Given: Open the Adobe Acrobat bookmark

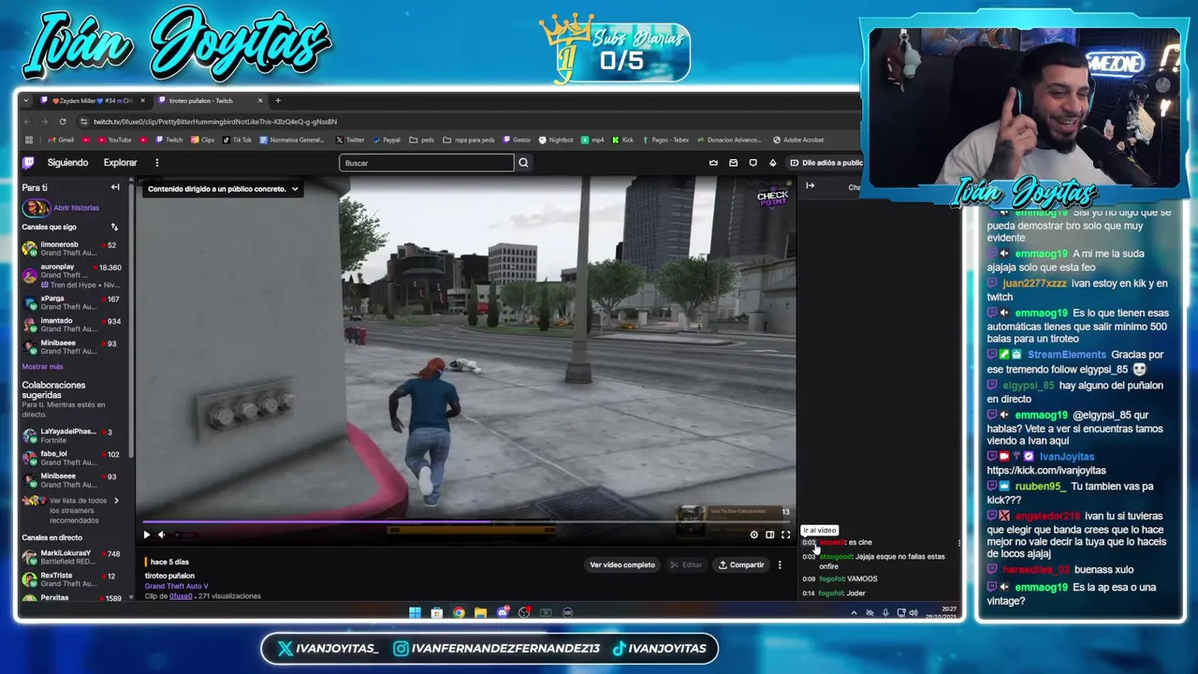Looking at the screenshot, I should [x=798, y=140].
